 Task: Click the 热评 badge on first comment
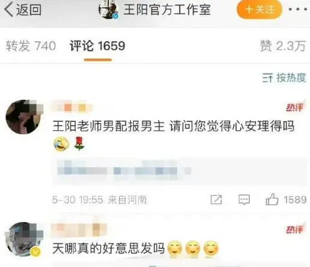pos(295,107)
